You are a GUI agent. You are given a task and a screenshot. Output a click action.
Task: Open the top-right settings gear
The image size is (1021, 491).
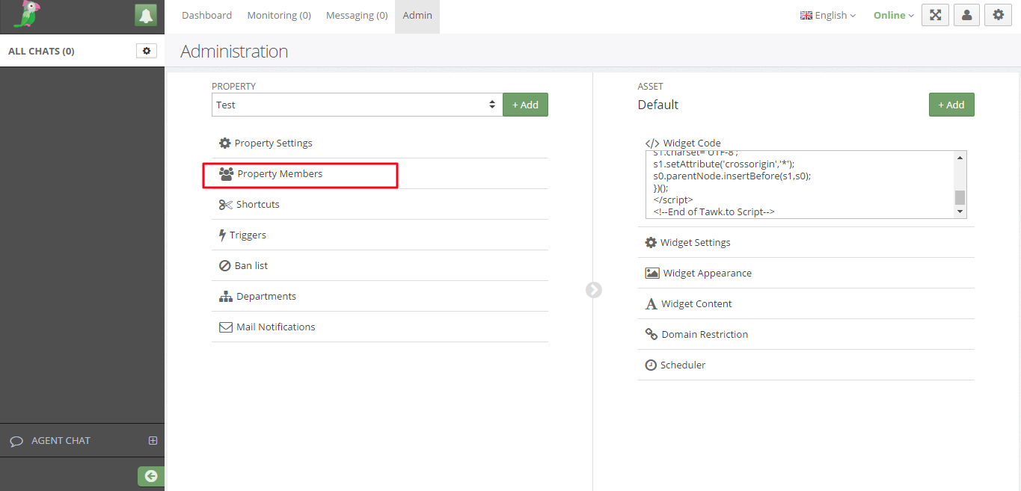coord(998,15)
